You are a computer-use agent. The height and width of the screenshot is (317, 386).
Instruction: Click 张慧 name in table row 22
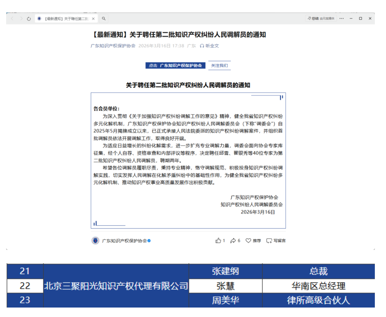tap(225, 286)
